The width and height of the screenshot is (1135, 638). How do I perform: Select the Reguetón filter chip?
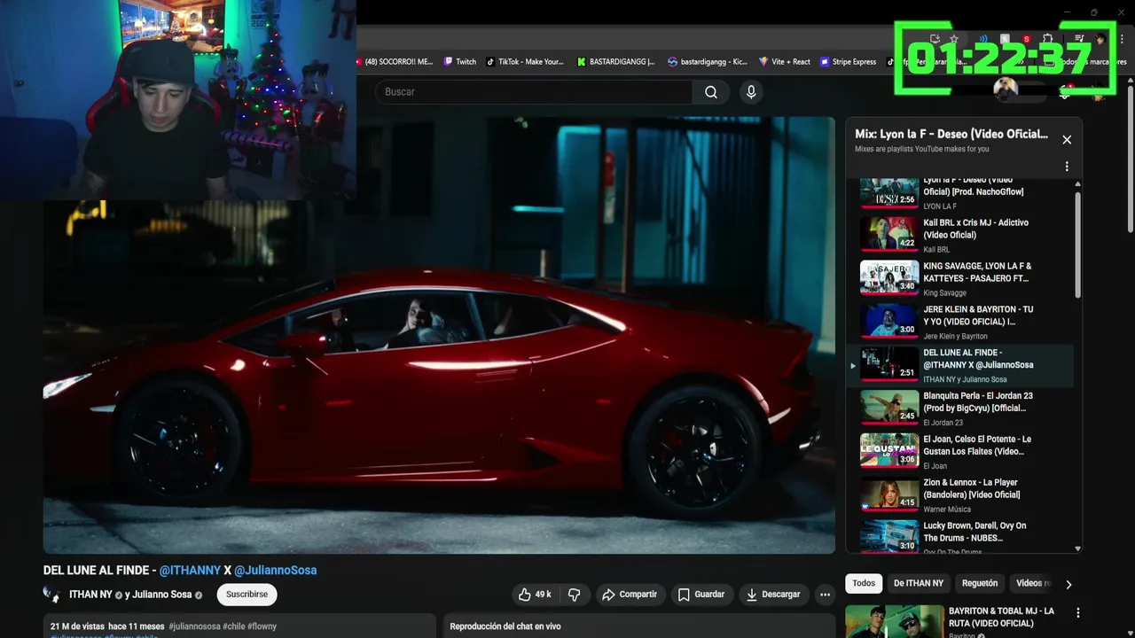coord(980,583)
